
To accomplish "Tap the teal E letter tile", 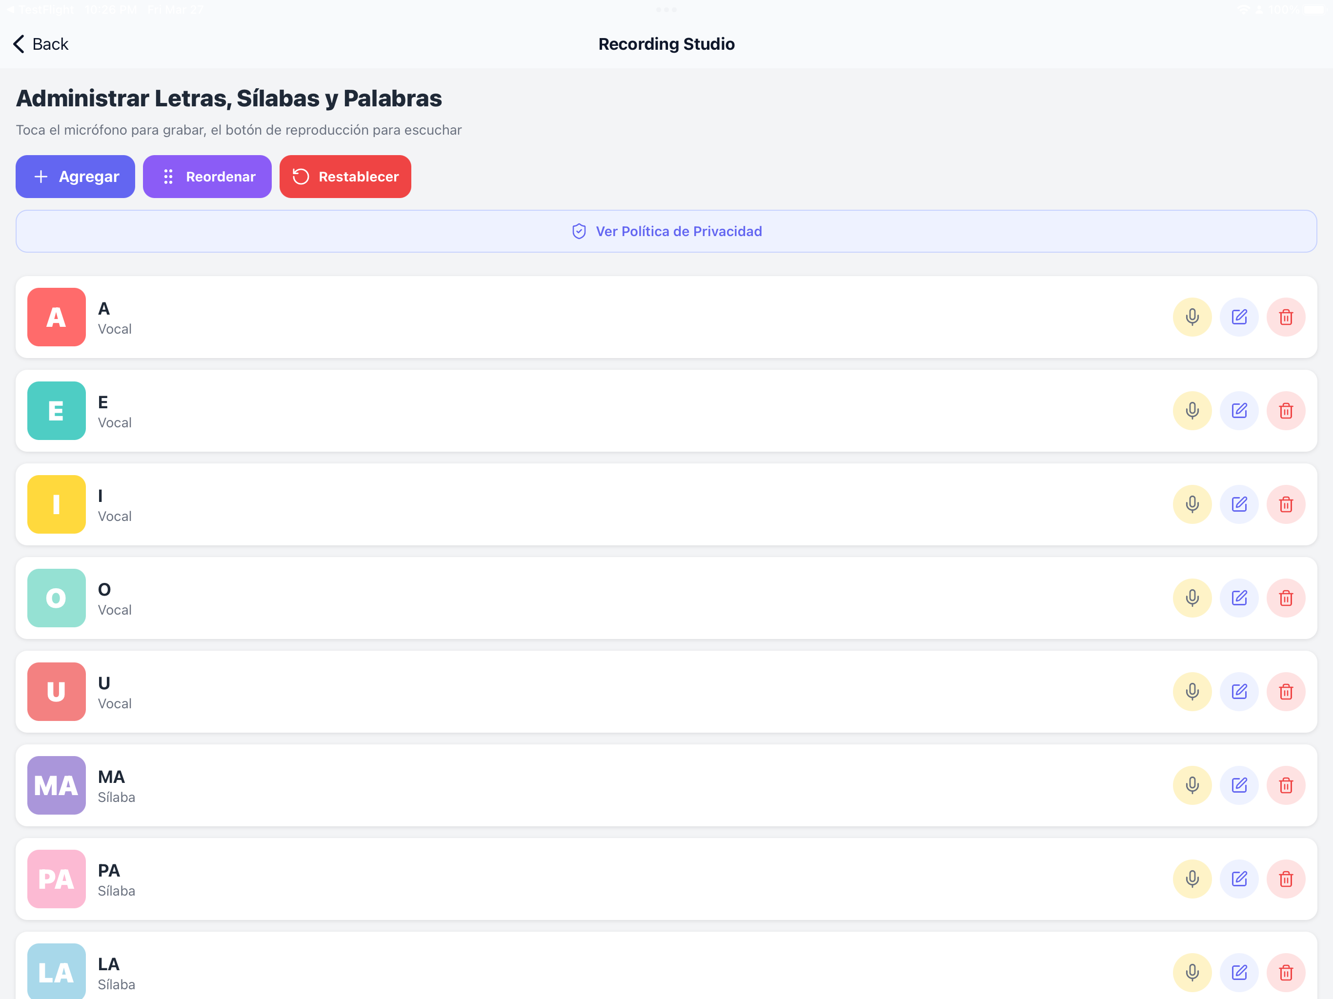I will pos(57,411).
